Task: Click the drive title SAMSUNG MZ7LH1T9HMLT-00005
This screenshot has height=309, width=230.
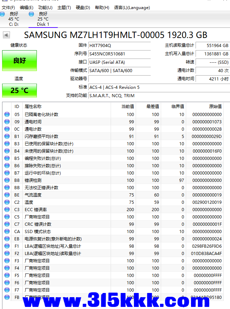Action: click(x=94, y=35)
